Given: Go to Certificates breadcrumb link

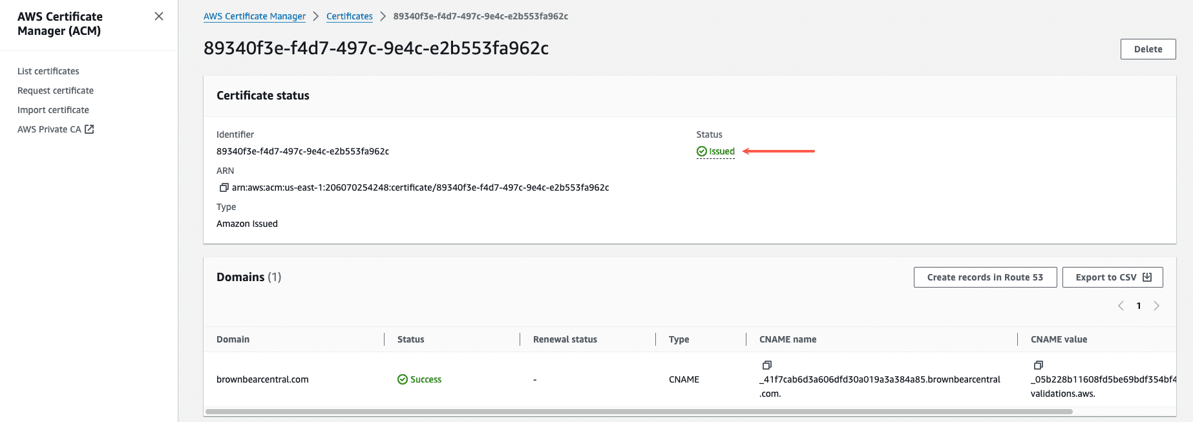Looking at the screenshot, I should coord(350,16).
